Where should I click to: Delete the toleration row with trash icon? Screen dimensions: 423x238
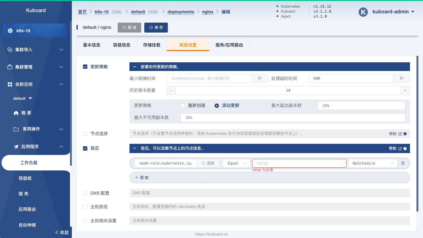pos(403,163)
